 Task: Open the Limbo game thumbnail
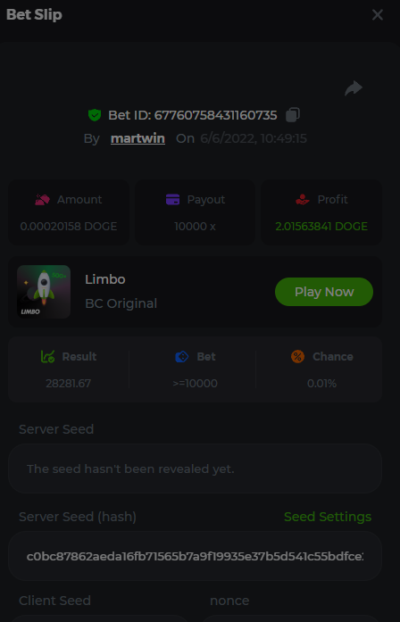(x=44, y=292)
